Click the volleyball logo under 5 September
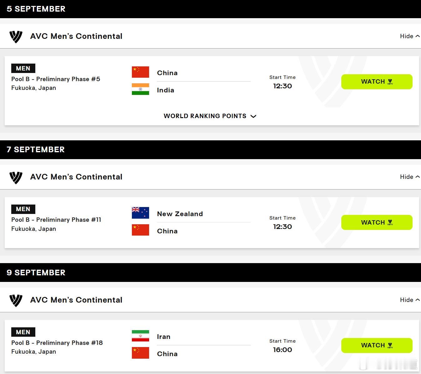The height and width of the screenshot is (374, 421). tap(16, 37)
